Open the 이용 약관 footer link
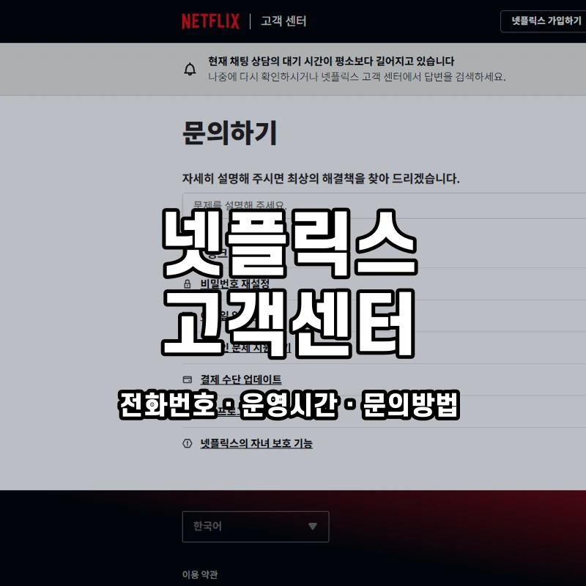586x586 pixels. click(x=200, y=574)
